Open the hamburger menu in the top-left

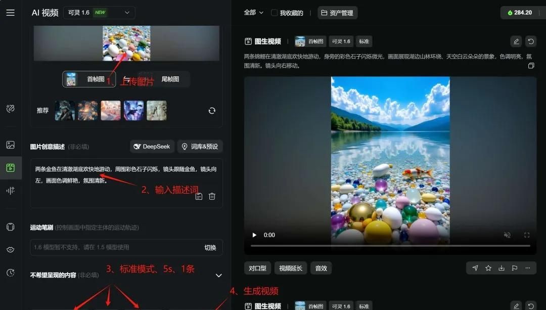(10, 13)
